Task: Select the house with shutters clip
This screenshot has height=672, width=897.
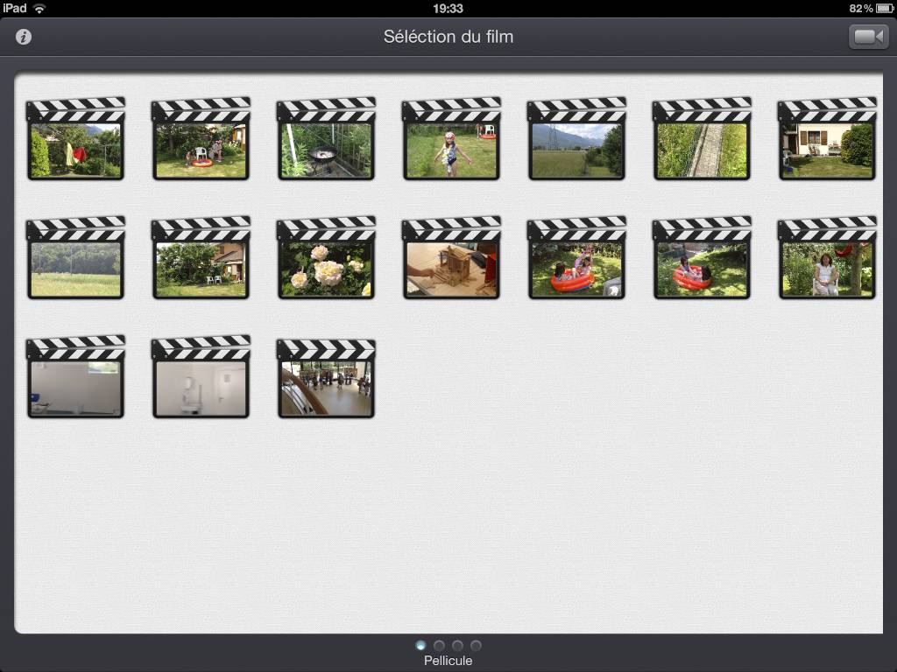Action: coord(827,150)
